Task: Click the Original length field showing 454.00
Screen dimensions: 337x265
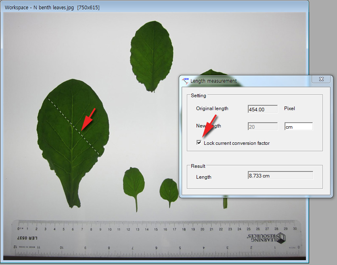Action: click(263, 109)
